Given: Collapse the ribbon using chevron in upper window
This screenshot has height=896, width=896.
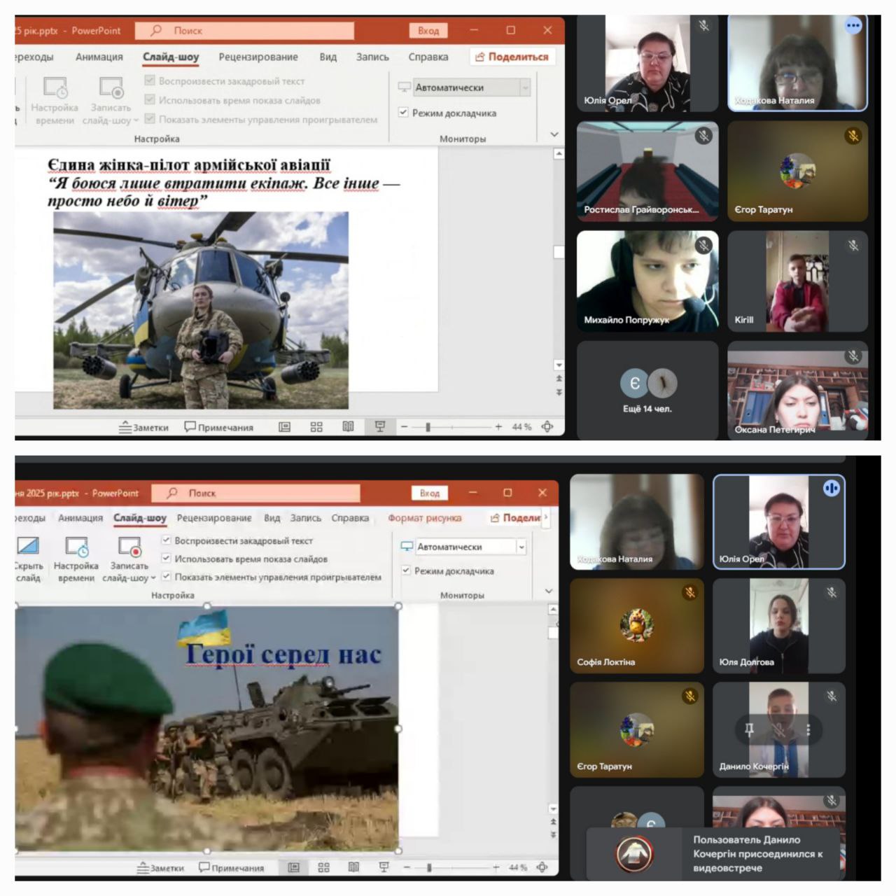Looking at the screenshot, I should (x=554, y=134).
